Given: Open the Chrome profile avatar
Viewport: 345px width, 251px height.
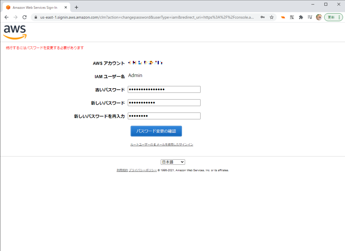Looking at the screenshot, I should click(319, 17).
